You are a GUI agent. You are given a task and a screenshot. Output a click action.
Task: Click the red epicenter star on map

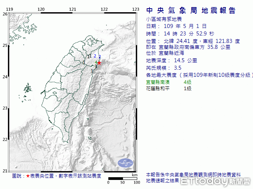pos(99,63)
